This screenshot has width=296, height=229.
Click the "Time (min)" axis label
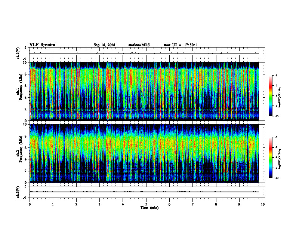[x=149, y=208]
